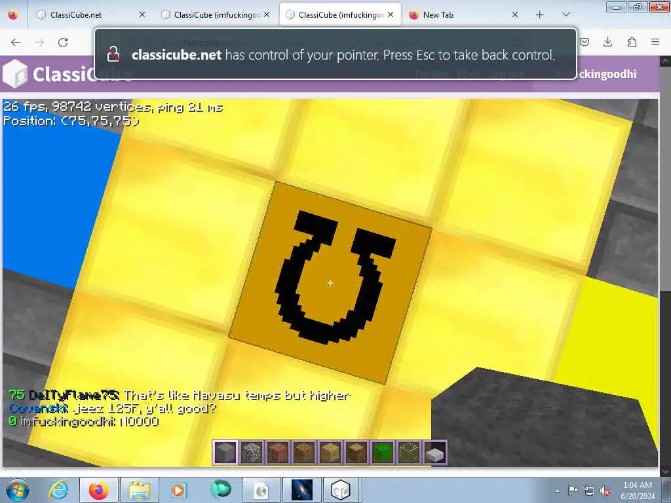This screenshot has width=671, height=503.
Task: Close the active ClassiCube tab
Action: click(391, 15)
